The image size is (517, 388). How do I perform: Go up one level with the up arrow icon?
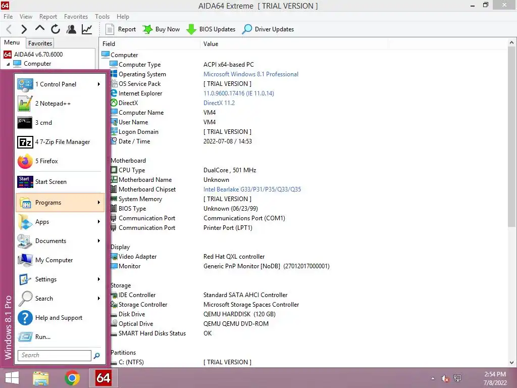coord(39,29)
